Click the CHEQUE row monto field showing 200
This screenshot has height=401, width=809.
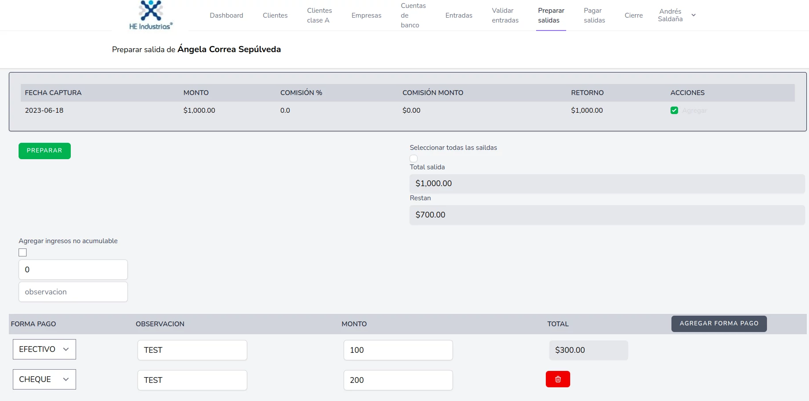[398, 380]
